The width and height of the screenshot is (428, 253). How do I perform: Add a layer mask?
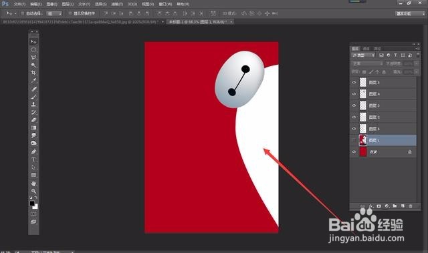[379, 206]
